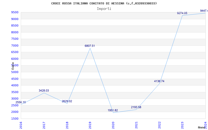Click the 1500 y-axis tick label
Screen dimensions: 208x130
click(15, 119)
